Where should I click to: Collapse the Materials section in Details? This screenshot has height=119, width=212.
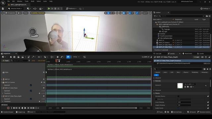pos(154,81)
